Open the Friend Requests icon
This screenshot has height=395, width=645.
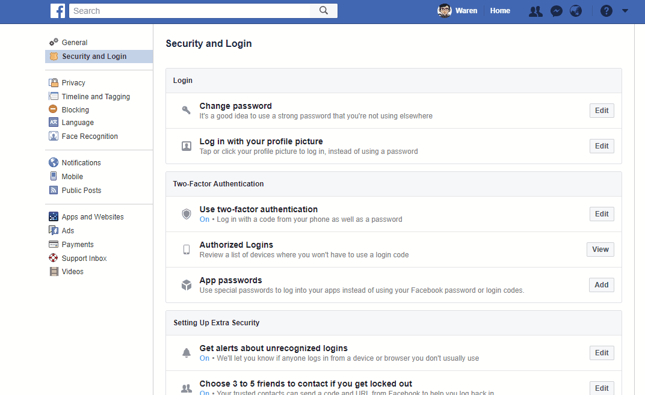pos(535,11)
